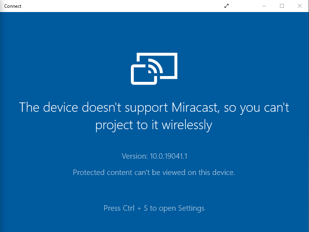The image size is (309, 232).
Task: Click the version number 10.0.19041.1
Action: coord(168,156)
